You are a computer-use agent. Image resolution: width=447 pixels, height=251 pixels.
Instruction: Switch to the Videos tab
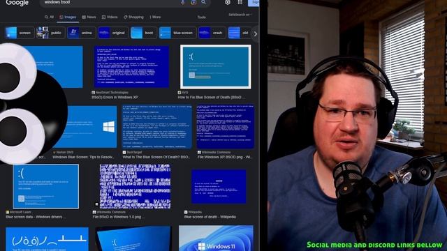[x=110, y=17]
